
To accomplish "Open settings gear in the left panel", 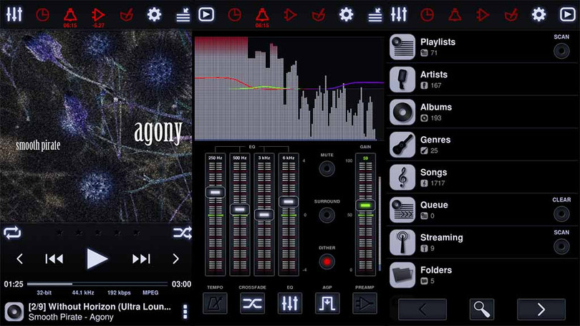I will pos(154,14).
